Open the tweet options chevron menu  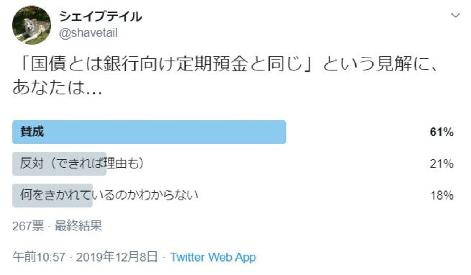click(x=455, y=16)
